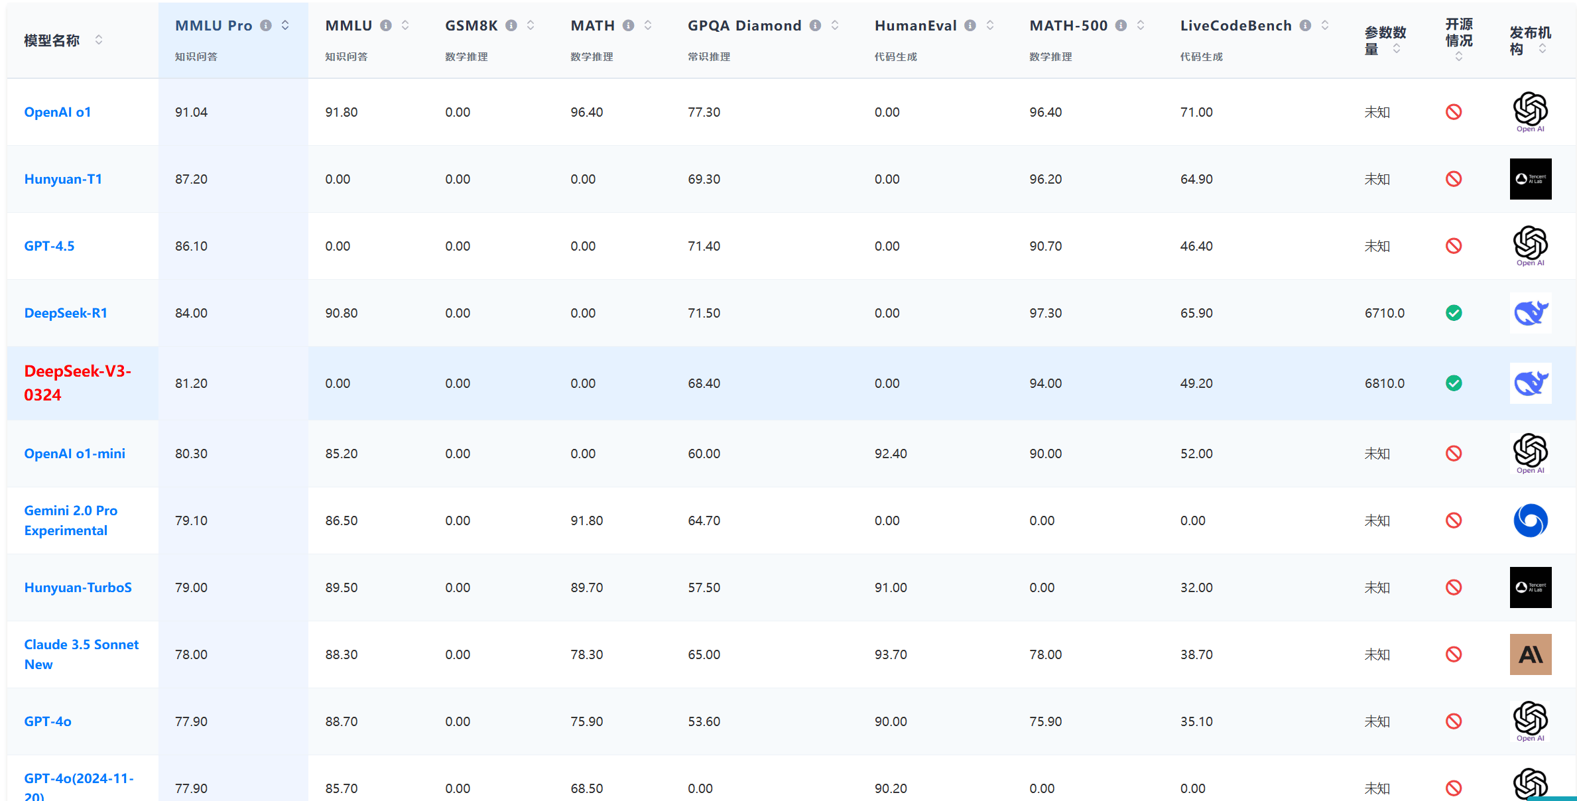Click the Tencent logo for Hunyuan-TurboS
The height and width of the screenshot is (801, 1577).
click(x=1531, y=587)
